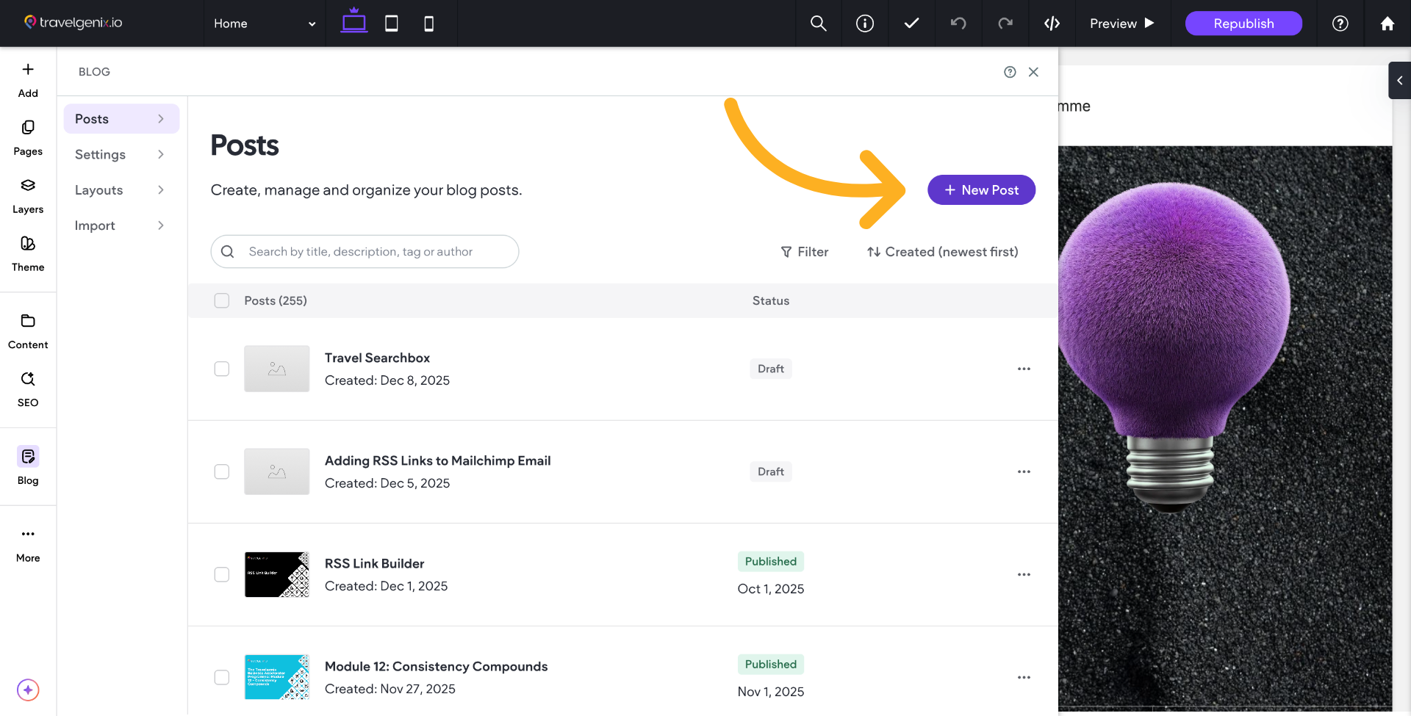Viewport: 1411px width, 716px height.
Task: Click the SEO sidebar icon
Action: pos(28,388)
